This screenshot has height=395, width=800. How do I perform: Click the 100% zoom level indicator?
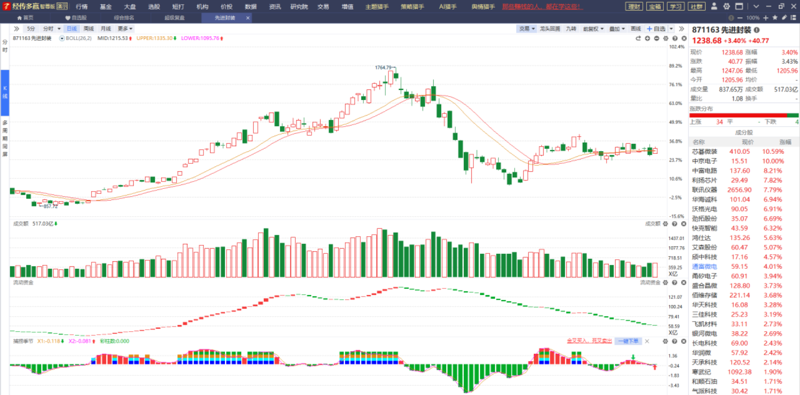pos(753,18)
